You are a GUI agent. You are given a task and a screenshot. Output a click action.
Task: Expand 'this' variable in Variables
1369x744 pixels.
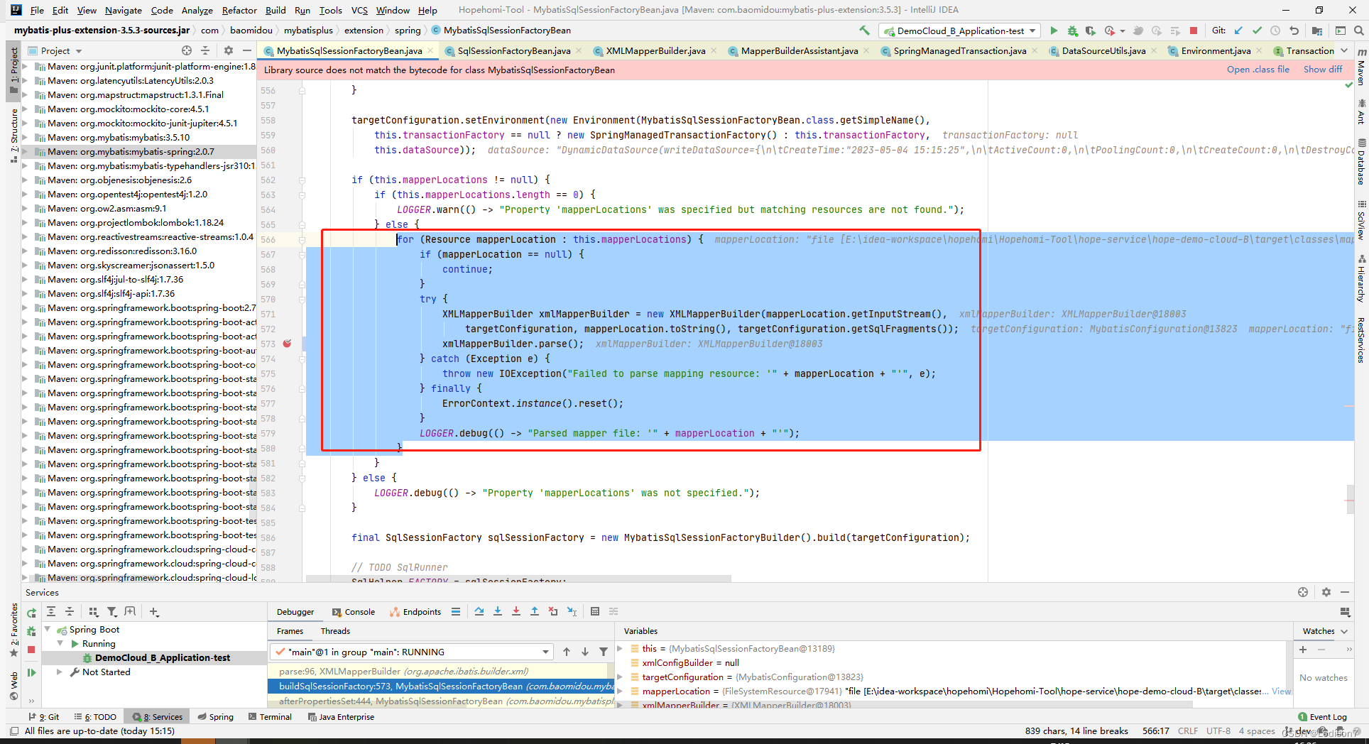(x=620, y=648)
